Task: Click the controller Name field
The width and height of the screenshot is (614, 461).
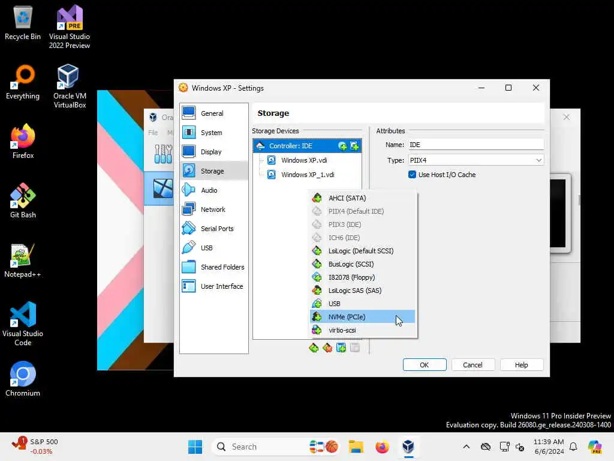Action: click(x=475, y=145)
